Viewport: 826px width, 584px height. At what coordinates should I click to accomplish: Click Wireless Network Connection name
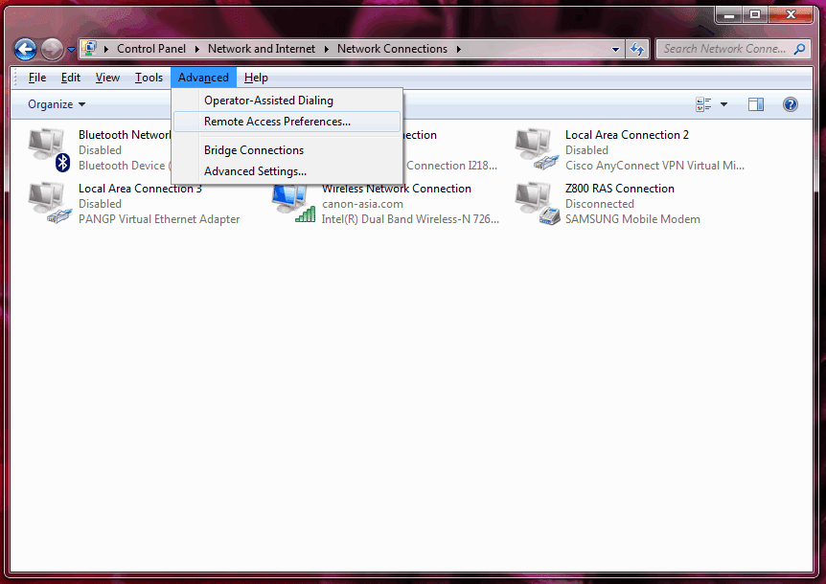pos(397,190)
